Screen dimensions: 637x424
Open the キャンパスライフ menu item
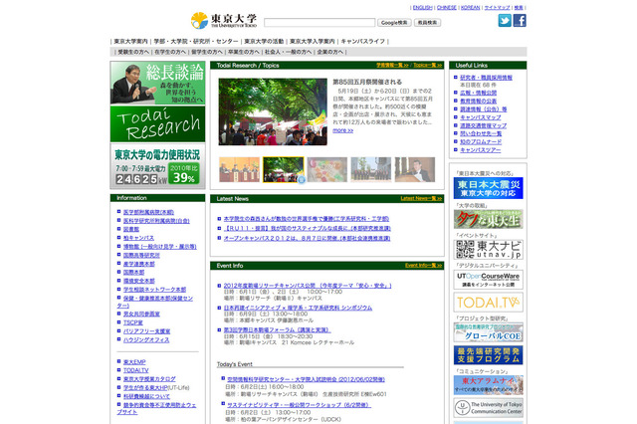pyautogui.click(x=362, y=42)
